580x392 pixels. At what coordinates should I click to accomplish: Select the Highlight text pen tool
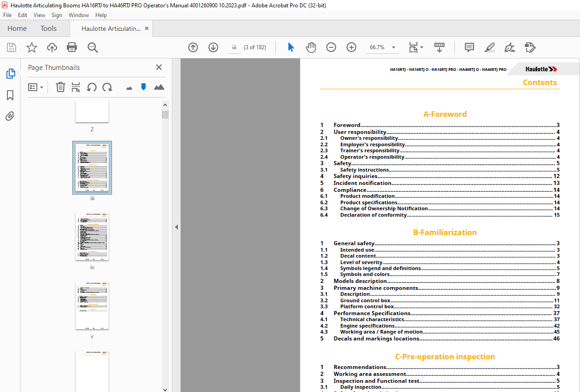click(x=490, y=47)
